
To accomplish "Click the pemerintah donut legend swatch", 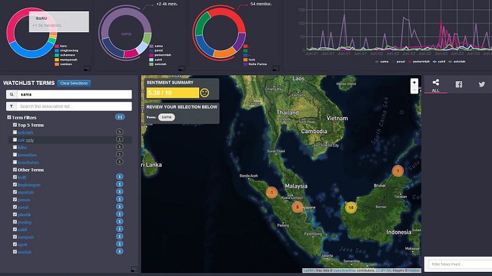I will 151,55.
